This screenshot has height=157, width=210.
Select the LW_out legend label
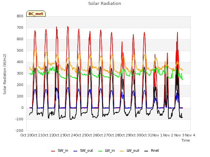point(133,150)
